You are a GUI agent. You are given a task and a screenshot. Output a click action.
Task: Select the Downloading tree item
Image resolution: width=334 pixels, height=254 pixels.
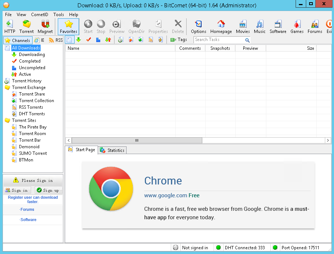coord(32,55)
